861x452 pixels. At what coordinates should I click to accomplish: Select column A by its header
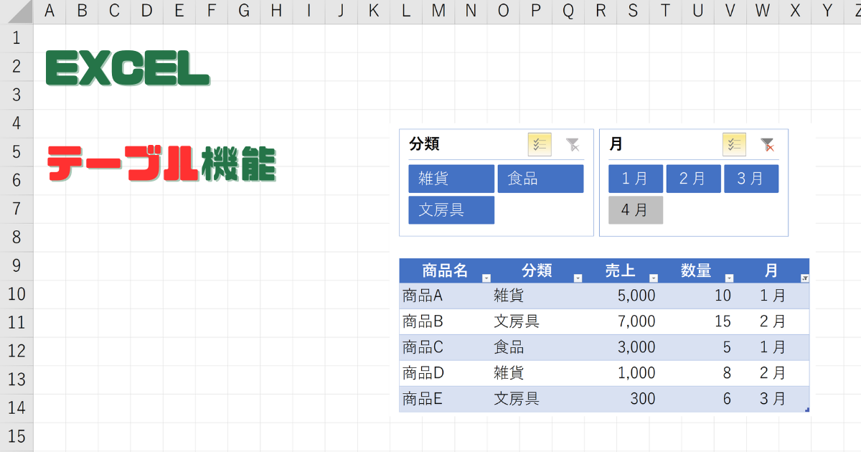tap(50, 11)
